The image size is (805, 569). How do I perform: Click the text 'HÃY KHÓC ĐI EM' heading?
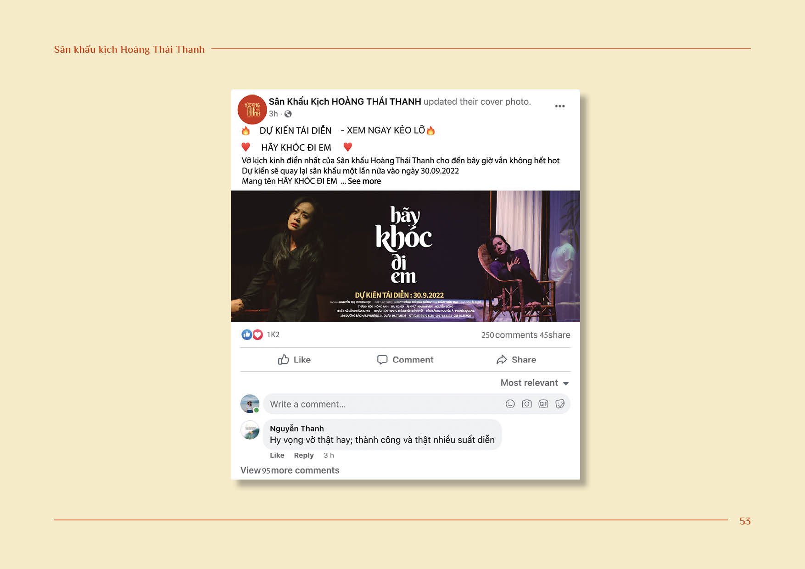click(x=296, y=147)
